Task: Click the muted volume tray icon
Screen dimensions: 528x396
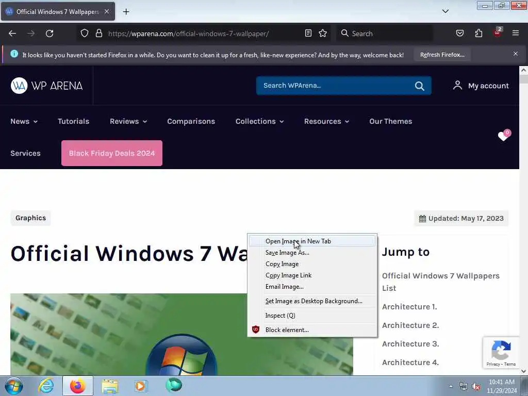Action: pyautogui.click(x=476, y=387)
